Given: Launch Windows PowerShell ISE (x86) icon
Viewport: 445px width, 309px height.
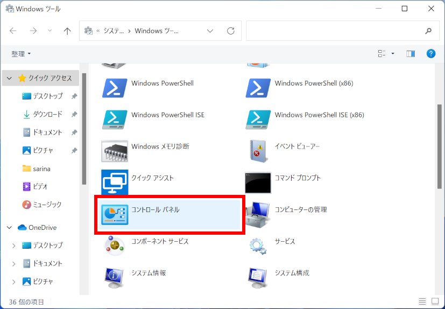Looking at the screenshot, I should 258,120.
